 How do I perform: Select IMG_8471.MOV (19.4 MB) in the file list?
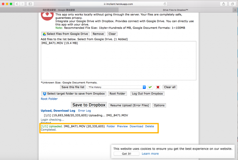pos(60,43)
